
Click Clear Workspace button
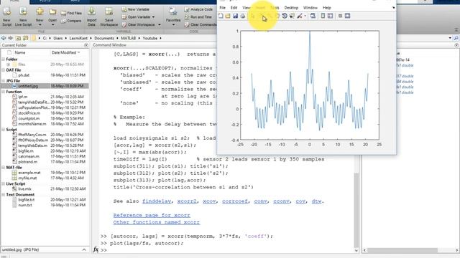point(138,24)
